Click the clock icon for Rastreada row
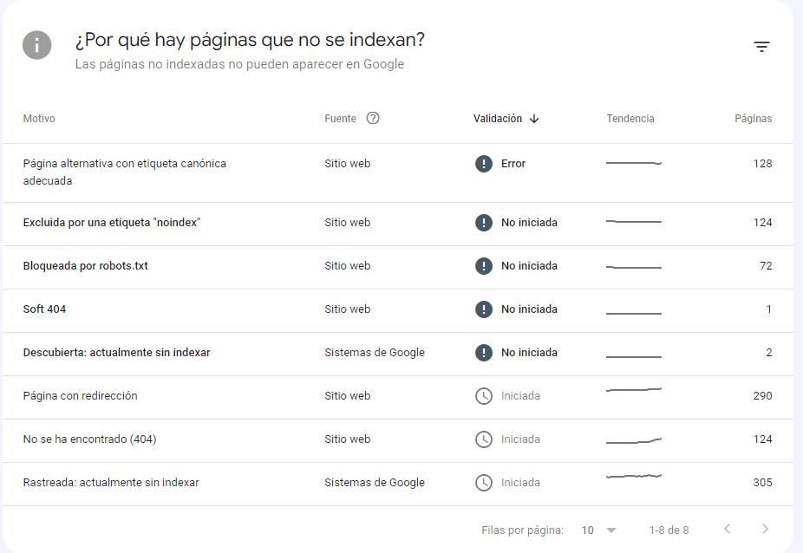Viewport: 803px width, 553px height. 483,482
